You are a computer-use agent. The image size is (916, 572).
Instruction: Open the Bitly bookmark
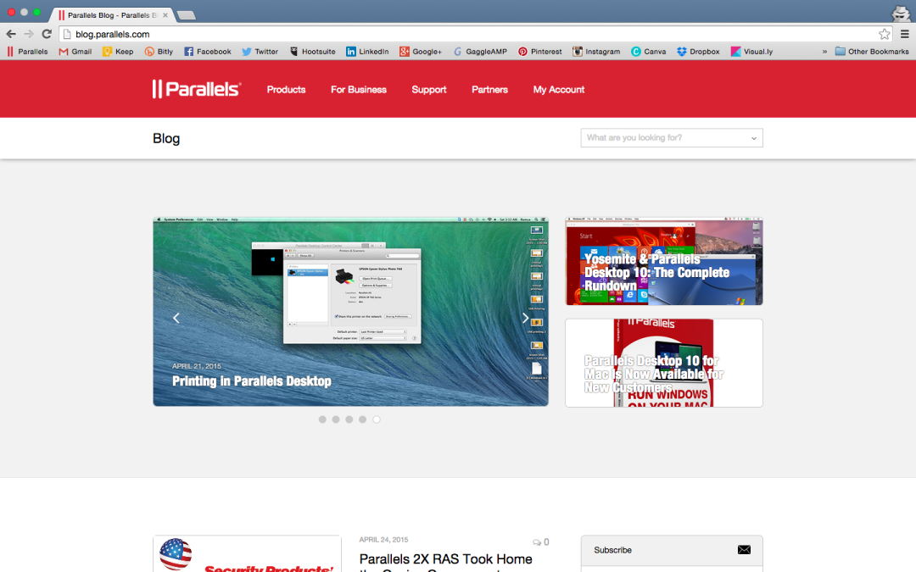pos(159,52)
